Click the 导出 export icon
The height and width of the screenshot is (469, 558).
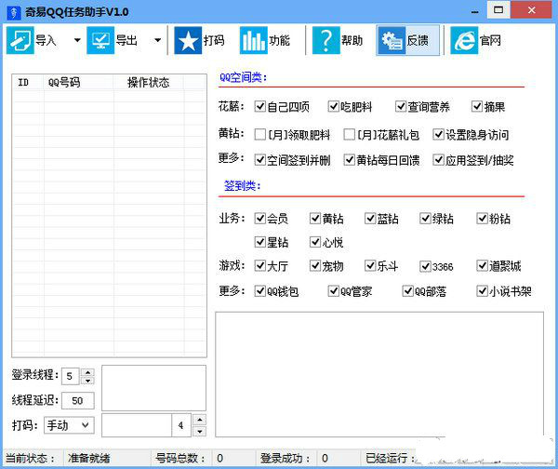(x=100, y=40)
